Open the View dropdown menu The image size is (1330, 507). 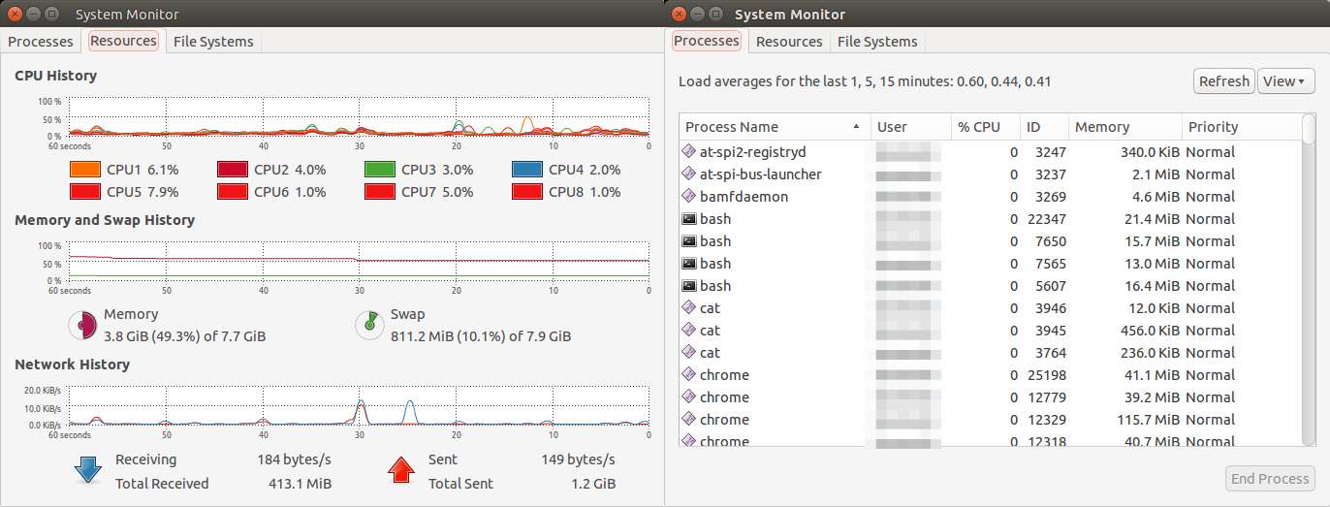tap(1286, 81)
